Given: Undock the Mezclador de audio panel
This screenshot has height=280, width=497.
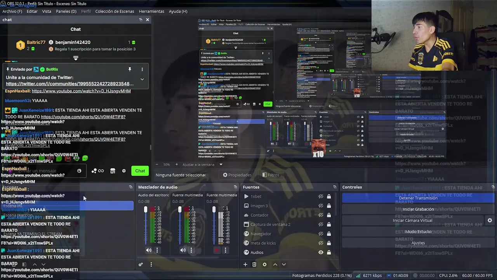Looking at the screenshot, I should coord(235,187).
